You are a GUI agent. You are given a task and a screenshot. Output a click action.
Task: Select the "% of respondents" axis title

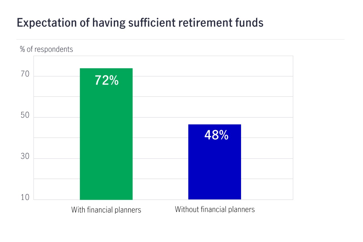[46, 49]
